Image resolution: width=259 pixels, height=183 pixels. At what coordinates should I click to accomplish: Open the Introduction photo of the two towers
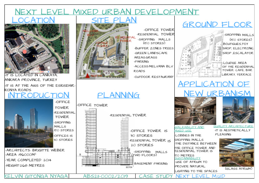click(29, 123)
